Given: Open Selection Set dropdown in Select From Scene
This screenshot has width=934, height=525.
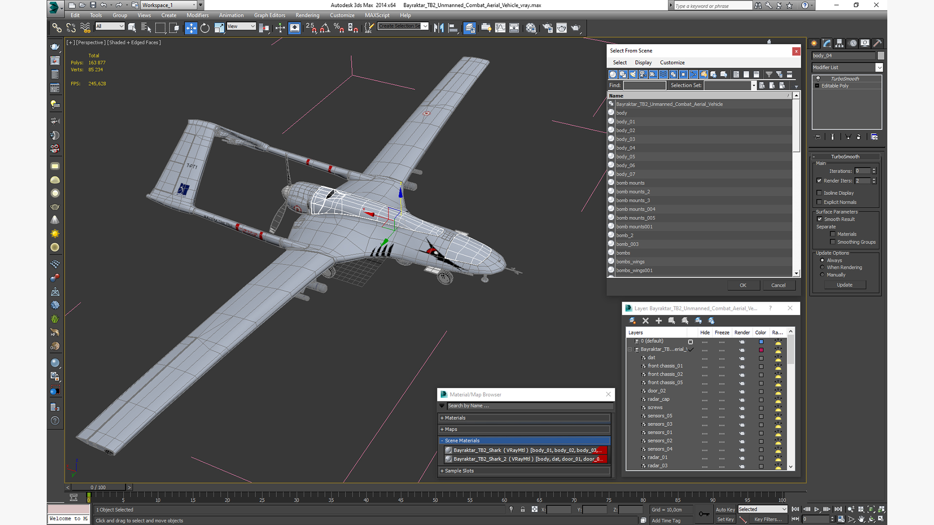Looking at the screenshot, I should (x=754, y=86).
